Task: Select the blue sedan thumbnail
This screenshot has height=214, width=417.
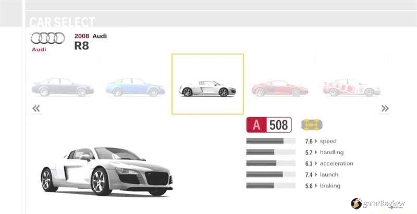Action: pyautogui.click(x=136, y=87)
